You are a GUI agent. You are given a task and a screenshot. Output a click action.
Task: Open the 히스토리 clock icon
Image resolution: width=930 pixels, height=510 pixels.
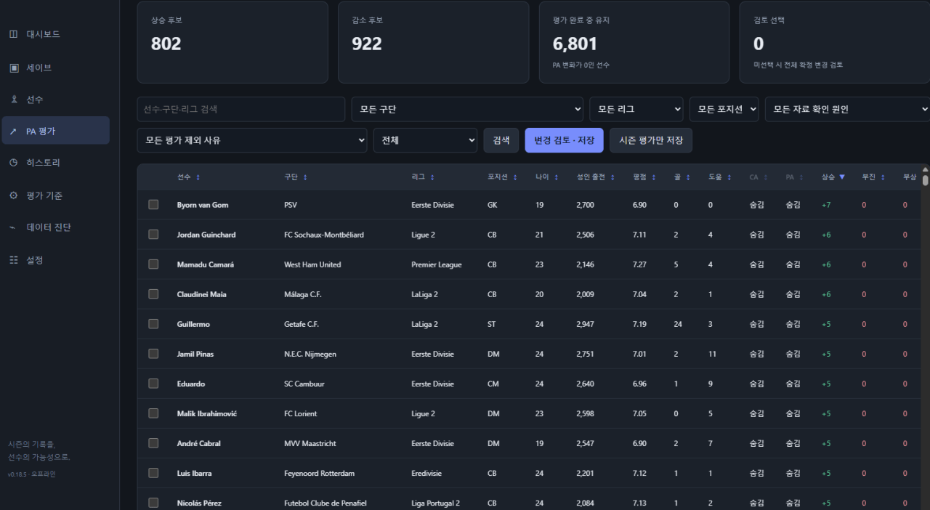pyautogui.click(x=14, y=163)
